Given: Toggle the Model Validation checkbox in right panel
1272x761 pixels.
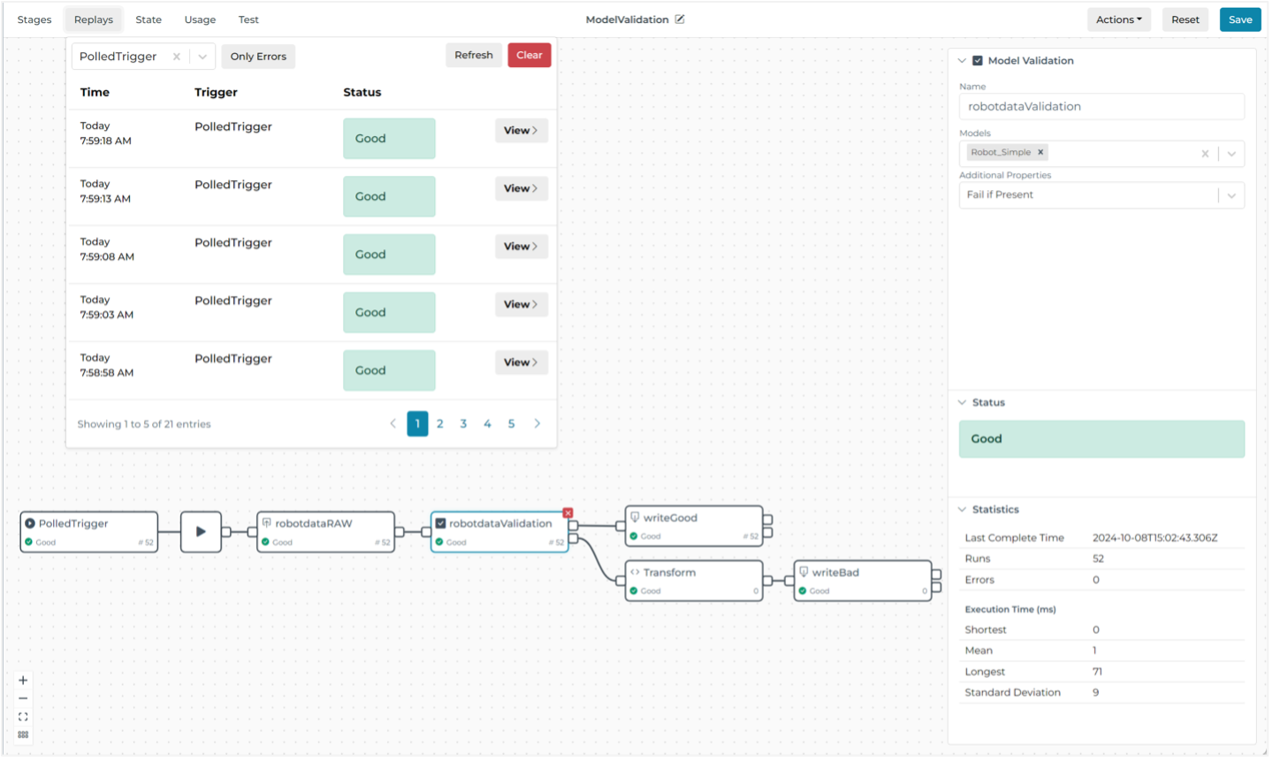Looking at the screenshot, I should click(977, 60).
